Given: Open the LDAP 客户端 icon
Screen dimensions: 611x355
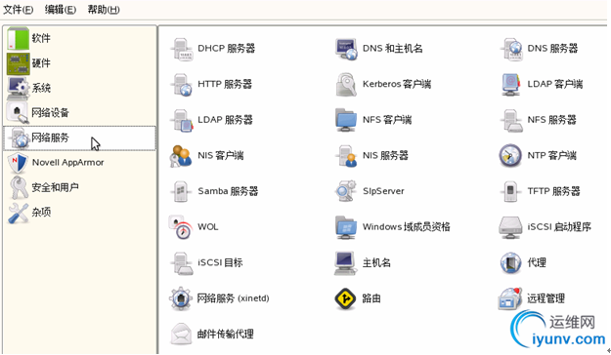Looking at the screenshot, I should coord(511,85).
